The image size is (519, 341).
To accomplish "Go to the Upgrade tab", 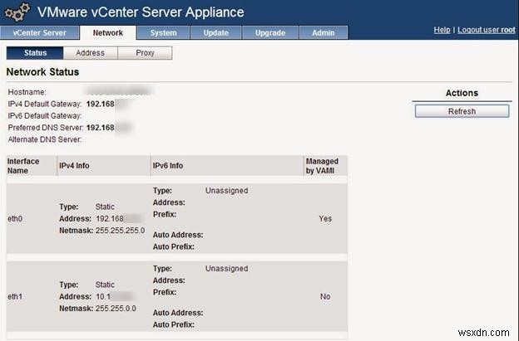I will [270, 32].
